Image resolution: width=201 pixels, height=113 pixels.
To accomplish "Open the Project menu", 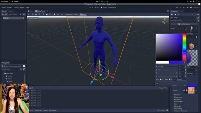I will coord(10,8).
